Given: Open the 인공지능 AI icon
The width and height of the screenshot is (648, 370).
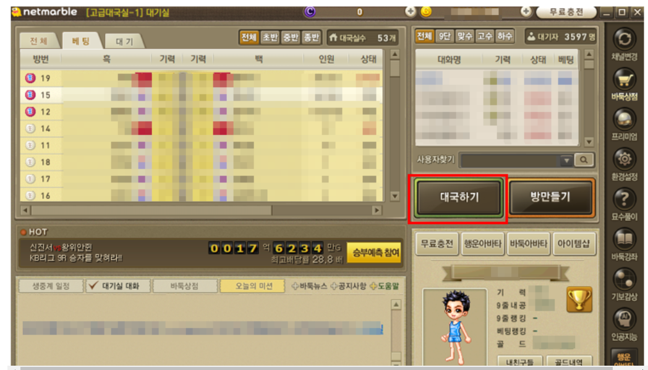Looking at the screenshot, I should point(624,319).
